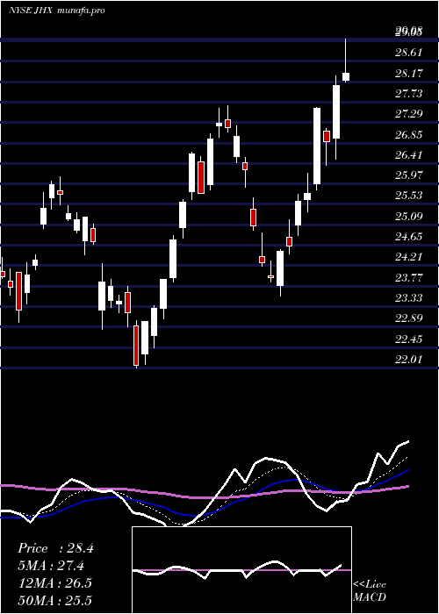Select the 22.01 price axis label

[408, 359]
